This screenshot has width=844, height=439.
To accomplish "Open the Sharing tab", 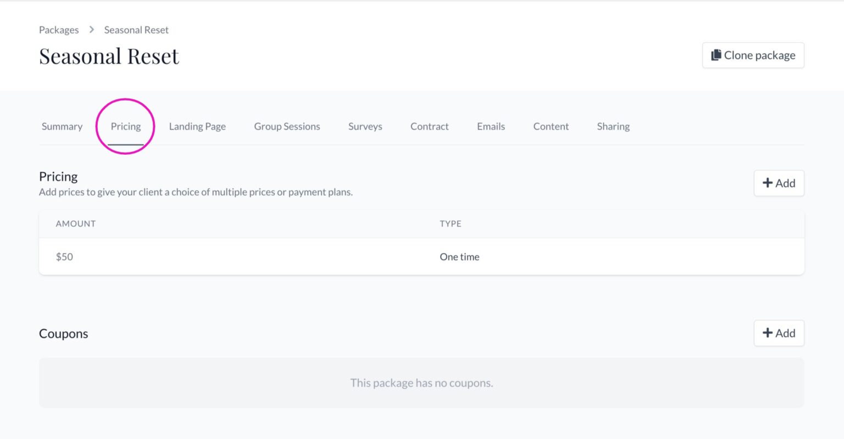I will click(x=613, y=126).
